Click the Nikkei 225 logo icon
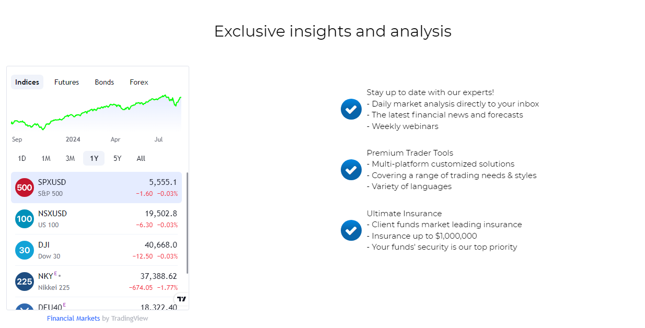This screenshot has width=645, height=328. pyautogui.click(x=25, y=282)
